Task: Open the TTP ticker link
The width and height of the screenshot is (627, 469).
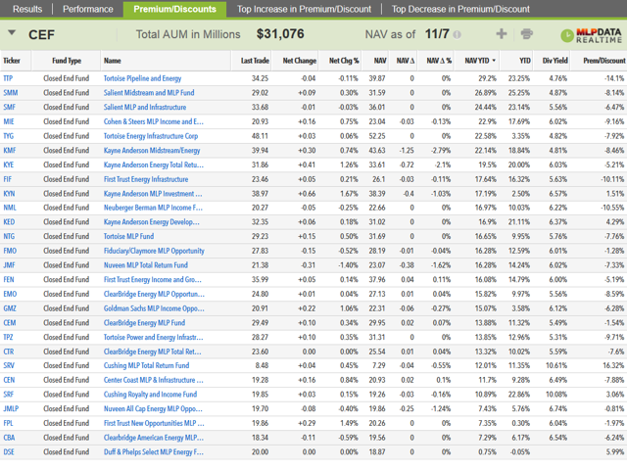Action: (x=8, y=78)
